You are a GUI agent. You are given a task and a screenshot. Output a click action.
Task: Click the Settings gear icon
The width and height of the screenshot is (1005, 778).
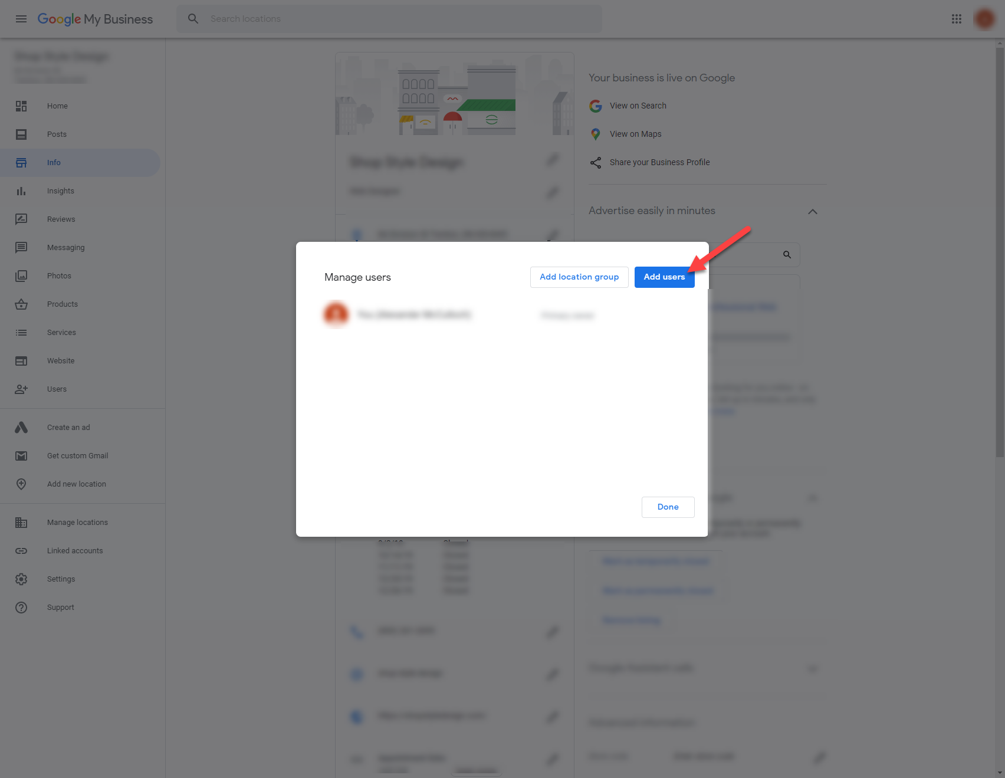pyautogui.click(x=21, y=579)
